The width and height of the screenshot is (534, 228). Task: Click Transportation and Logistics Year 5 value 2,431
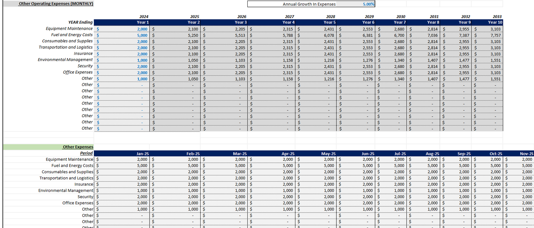tap(329, 48)
